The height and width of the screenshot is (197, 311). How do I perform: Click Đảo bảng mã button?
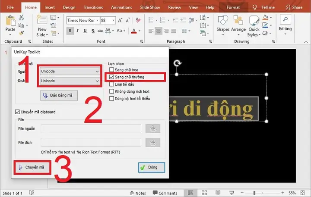pyautogui.click(x=59, y=95)
